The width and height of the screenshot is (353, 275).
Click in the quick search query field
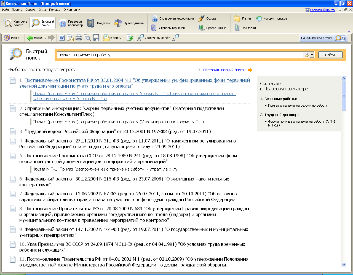tap(180, 55)
